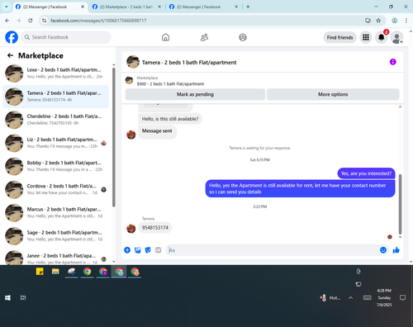This screenshot has height=327, width=413.
Task: Click the message text input Aa
Action: pyautogui.click(x=273, y=250)
